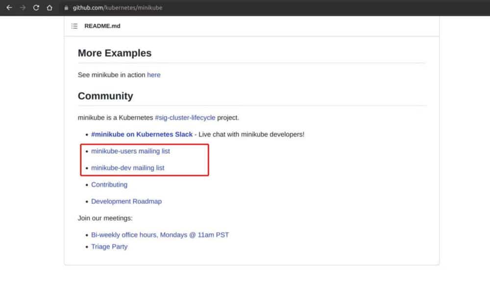Click the Community heading

point(106,96)
